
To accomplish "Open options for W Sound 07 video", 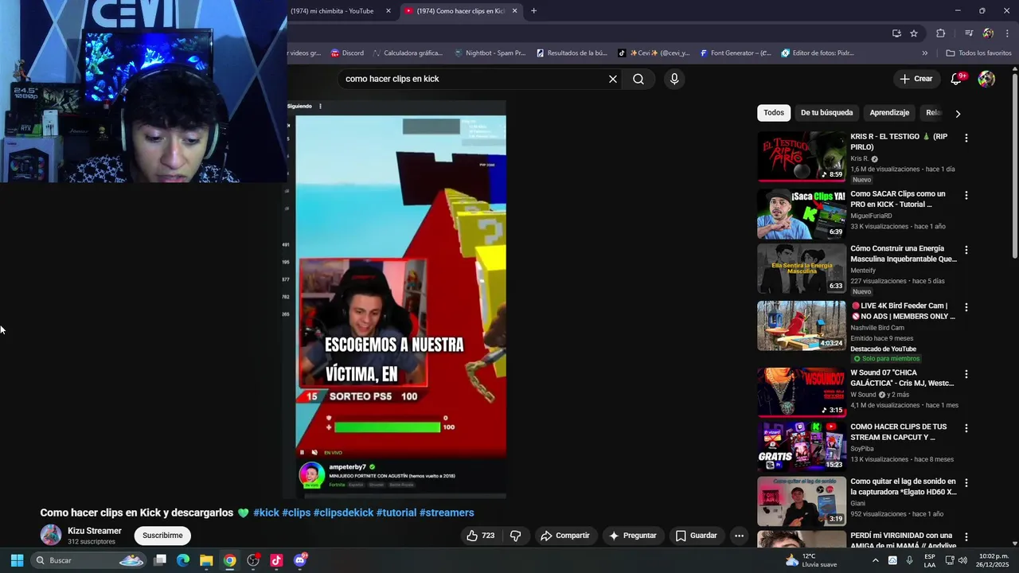I will 966,374.
